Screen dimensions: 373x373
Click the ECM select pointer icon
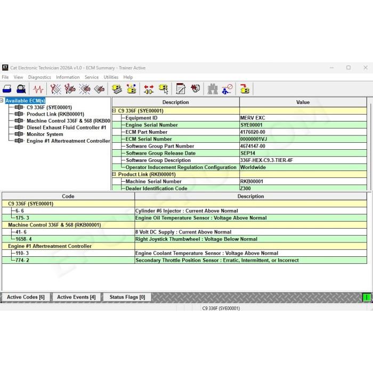(x=164, y=89)
